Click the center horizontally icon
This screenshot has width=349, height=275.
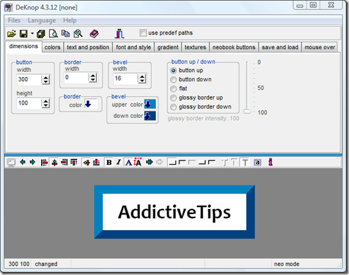[x=55, y=163]
